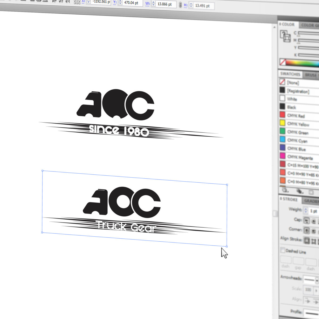This screenshot has height=319, width=319.
Task: Adjust the Yellow (Y) slider
Action: (308, 48)
